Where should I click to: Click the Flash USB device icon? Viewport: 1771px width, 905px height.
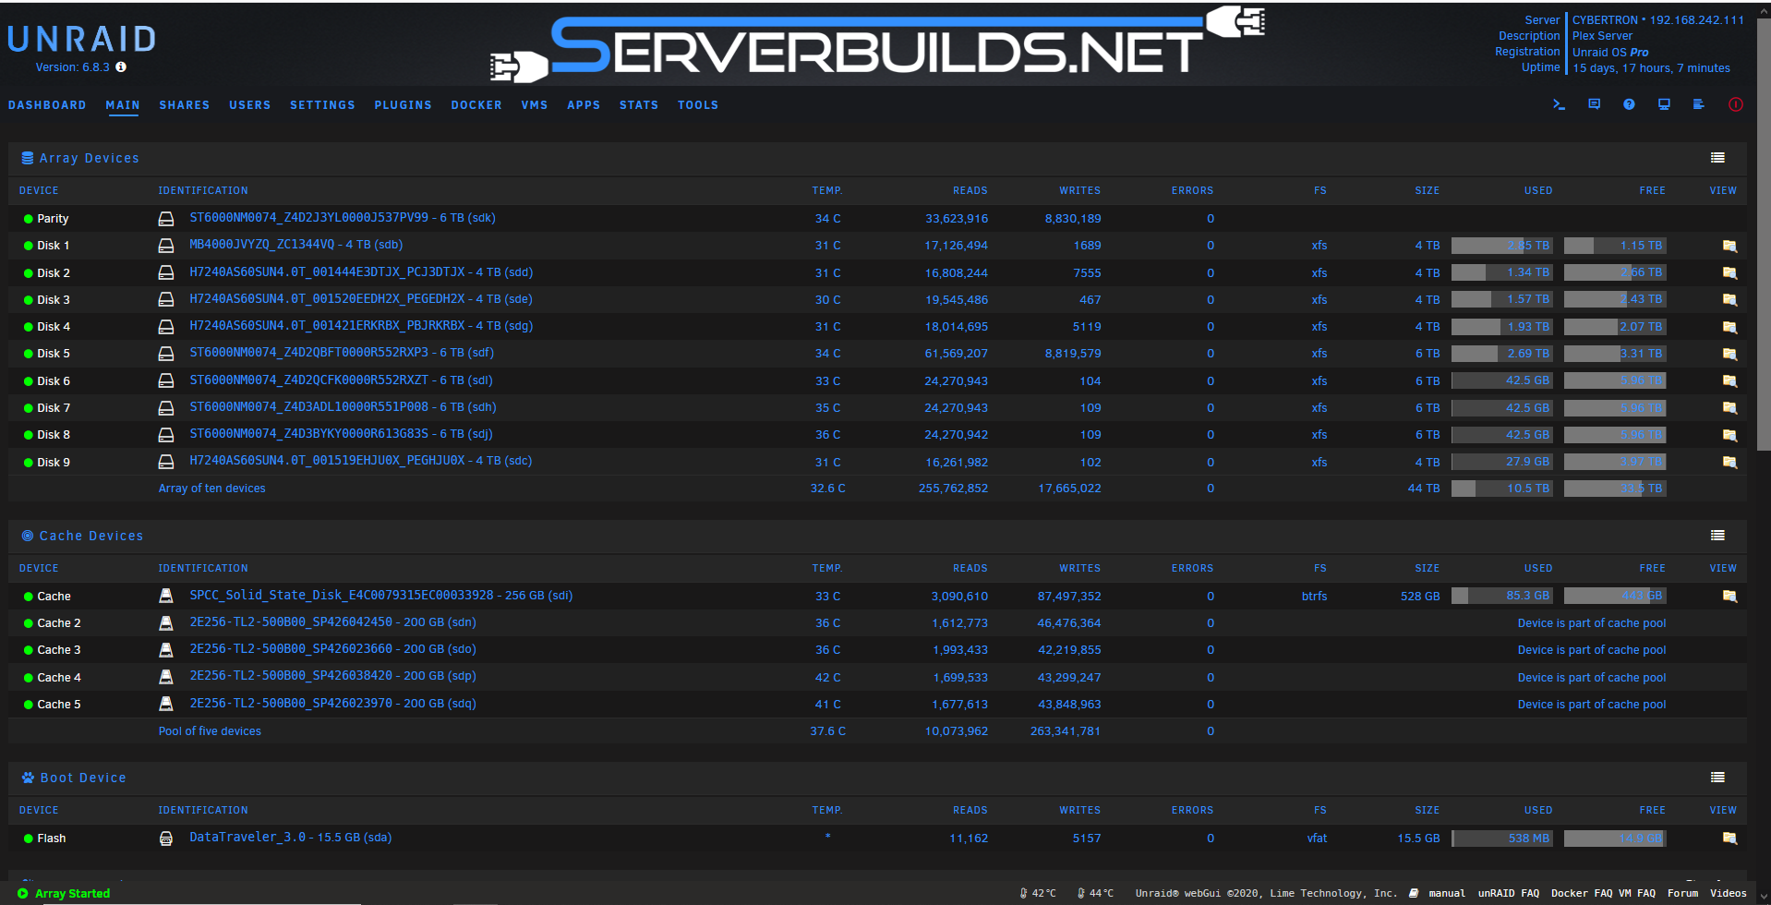(x=166, y=839)
